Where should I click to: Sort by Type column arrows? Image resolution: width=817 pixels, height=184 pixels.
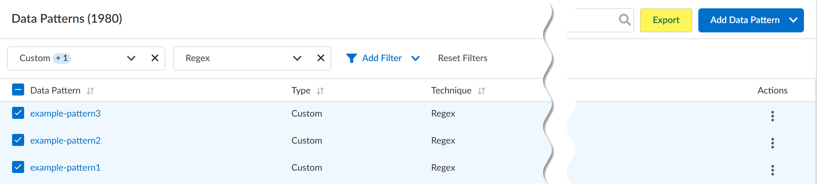point(320,91)
